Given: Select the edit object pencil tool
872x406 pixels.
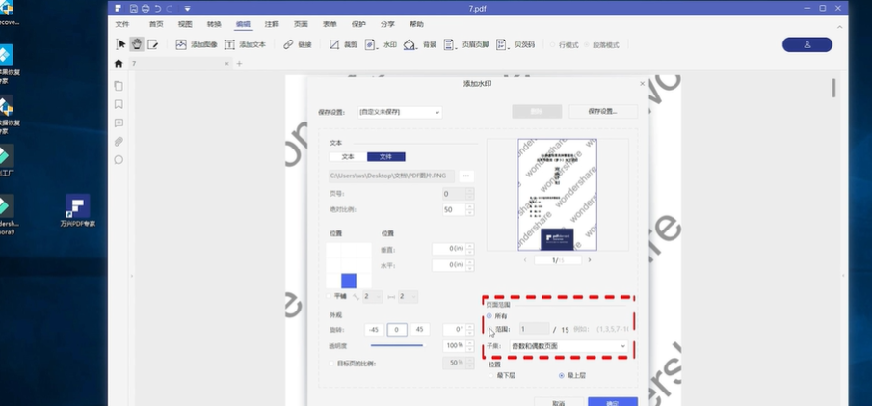Looking at the screenshot, I should point(152,44).
